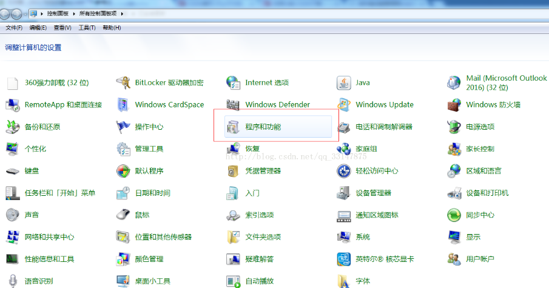549x288 pixels.
Task: Open the 设备管理器 link
Action: pyautogui.click(x=373, y=193)
